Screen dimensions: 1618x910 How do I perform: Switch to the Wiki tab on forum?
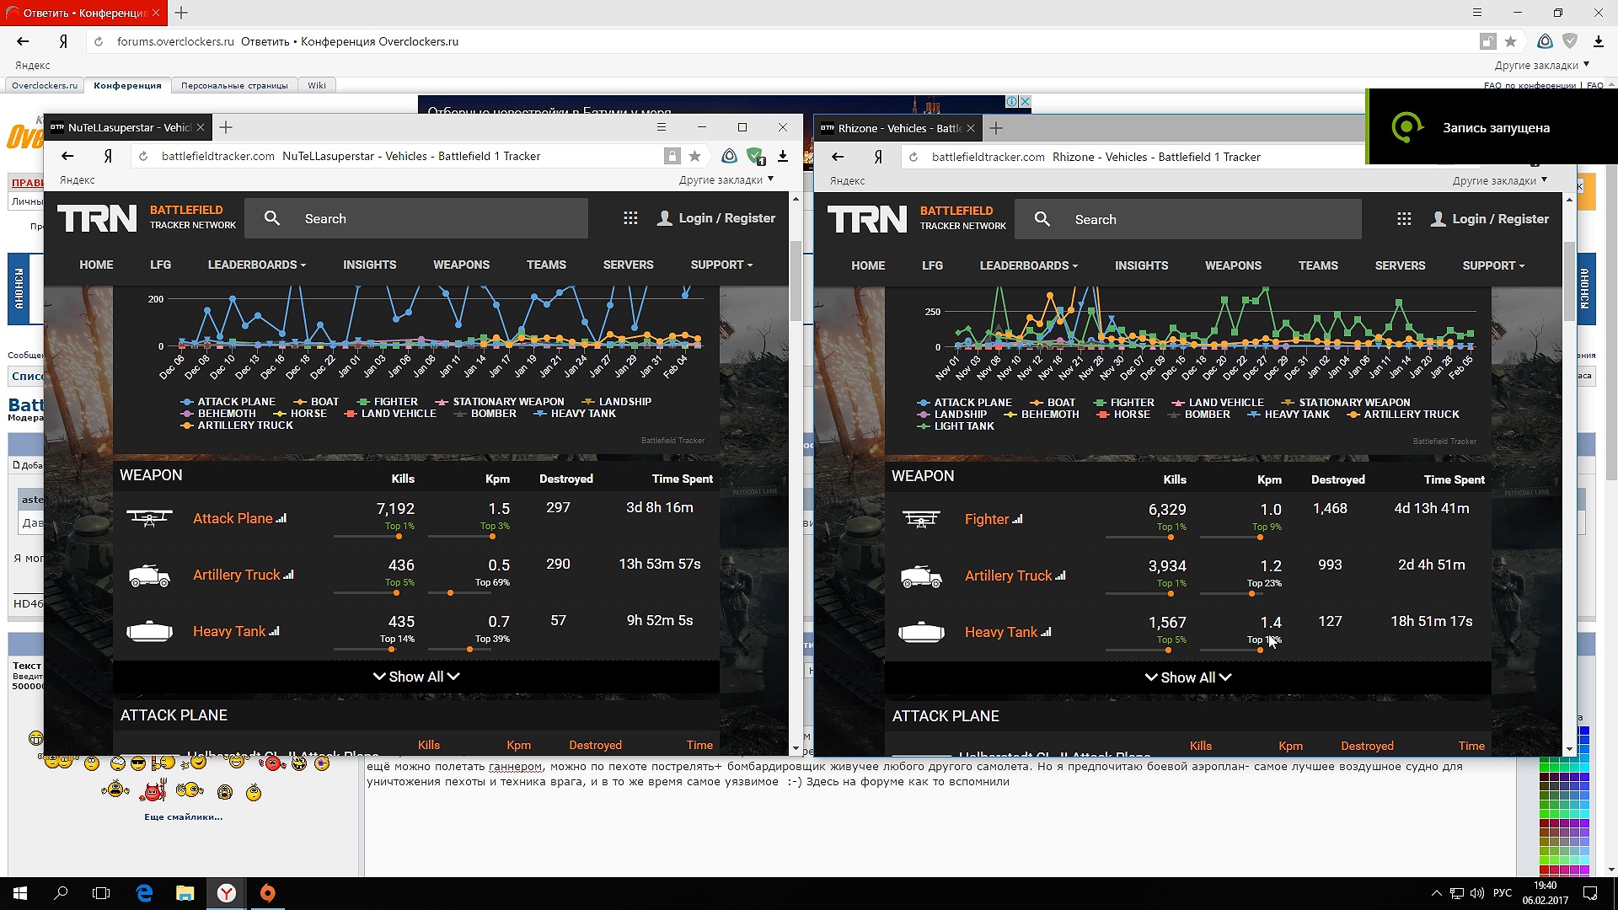tap(317, 85)
